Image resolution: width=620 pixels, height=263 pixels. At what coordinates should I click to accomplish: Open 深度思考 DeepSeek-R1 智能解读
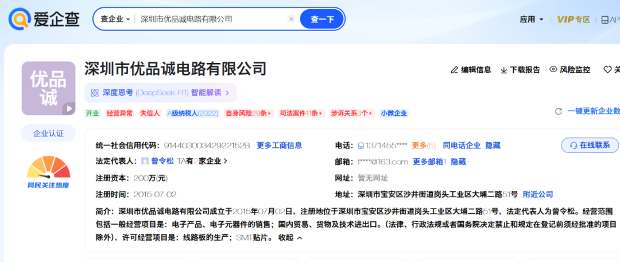click(160, 93)
